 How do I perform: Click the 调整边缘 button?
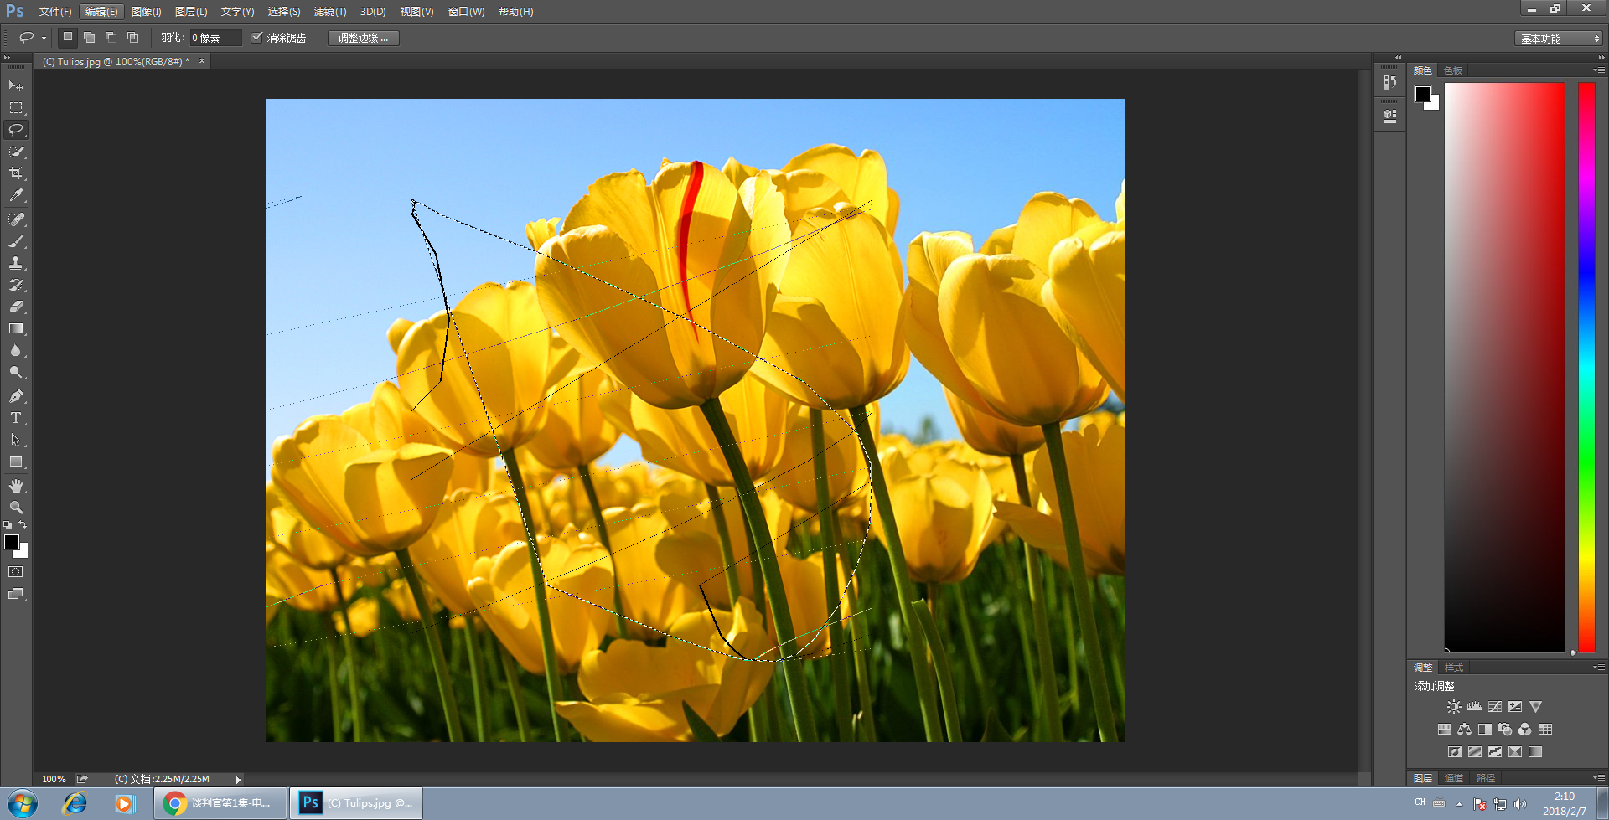pyautogui.click(x=363, y=38)
